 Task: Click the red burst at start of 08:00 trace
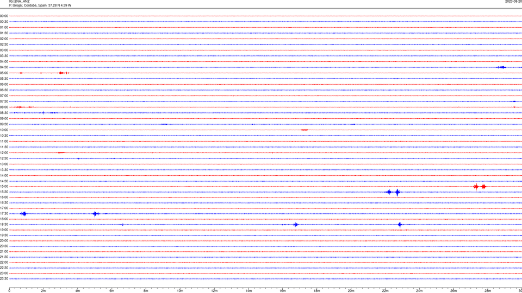point(20,107)
